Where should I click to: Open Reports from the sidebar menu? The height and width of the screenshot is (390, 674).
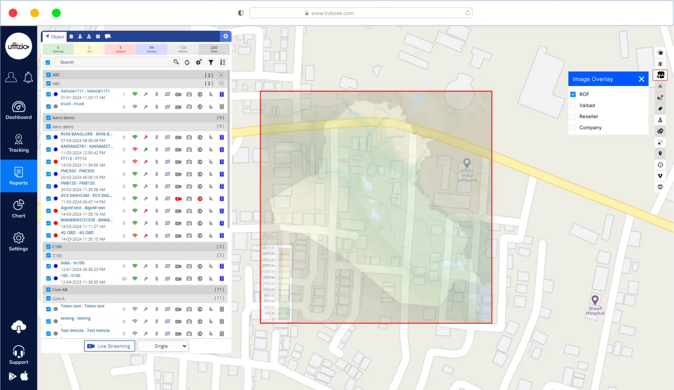tap(18, 176)
